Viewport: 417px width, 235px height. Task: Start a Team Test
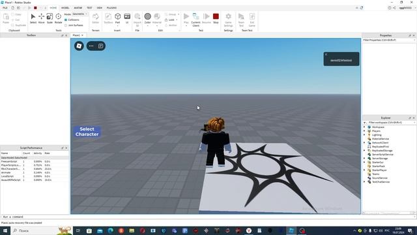coord(241,20)
